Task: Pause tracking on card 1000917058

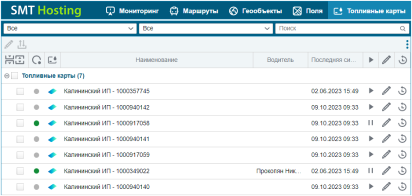Action: click(370, 122)
